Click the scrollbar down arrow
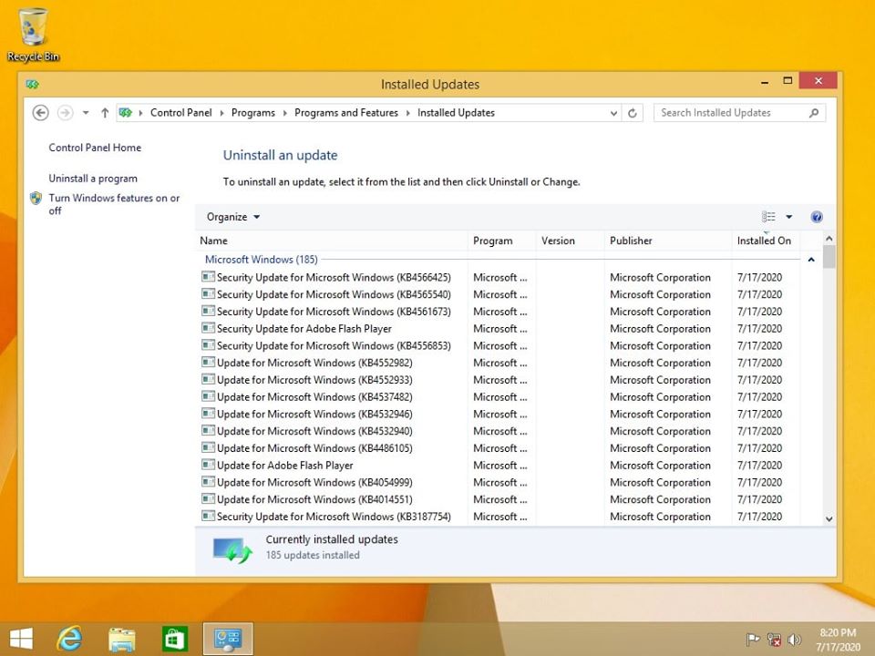 click(x=829, y=518)
